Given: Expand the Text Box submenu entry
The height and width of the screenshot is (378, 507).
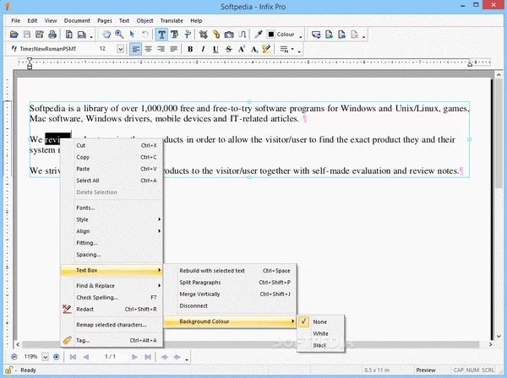Looking at the screenshot, I should [x=112, y=270].
